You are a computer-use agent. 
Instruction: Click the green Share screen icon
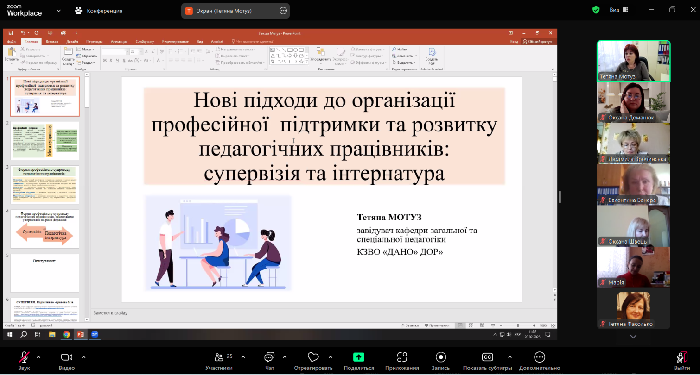[358, 357]
